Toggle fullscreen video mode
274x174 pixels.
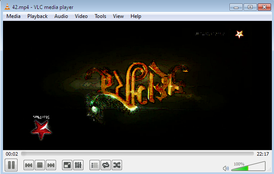point(67,165)
